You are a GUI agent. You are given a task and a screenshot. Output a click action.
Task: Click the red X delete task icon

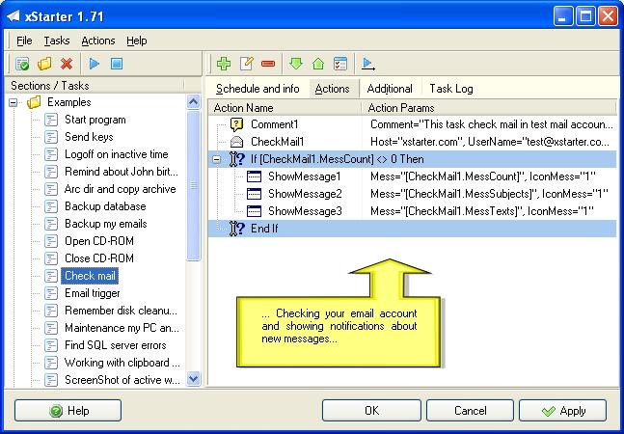click(67, 65)
